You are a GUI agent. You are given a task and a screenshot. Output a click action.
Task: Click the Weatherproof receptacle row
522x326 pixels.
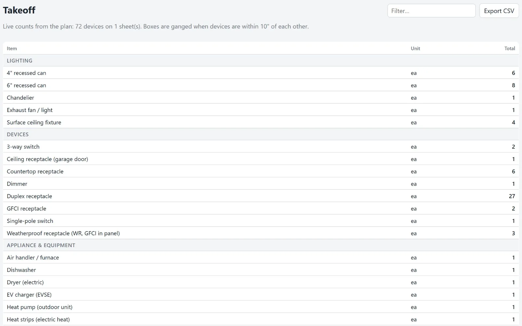tap(261, 233)
